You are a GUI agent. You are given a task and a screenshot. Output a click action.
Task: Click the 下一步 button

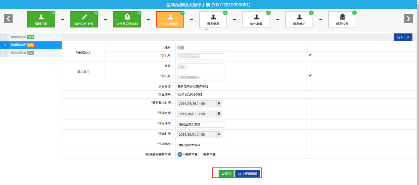pos(403,37)
